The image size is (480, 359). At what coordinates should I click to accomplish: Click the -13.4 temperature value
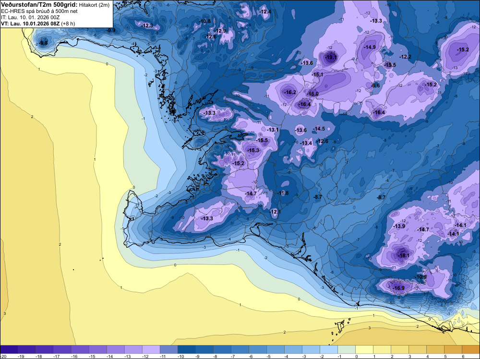coord(306,143)
